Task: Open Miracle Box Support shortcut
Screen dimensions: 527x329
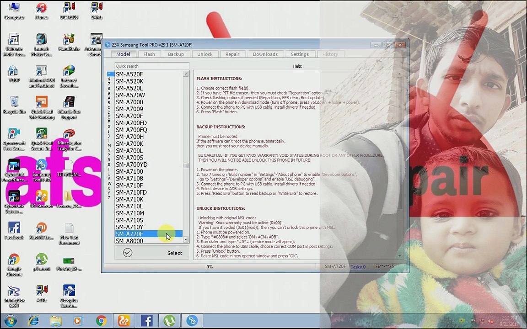Action: click(69, 108)
